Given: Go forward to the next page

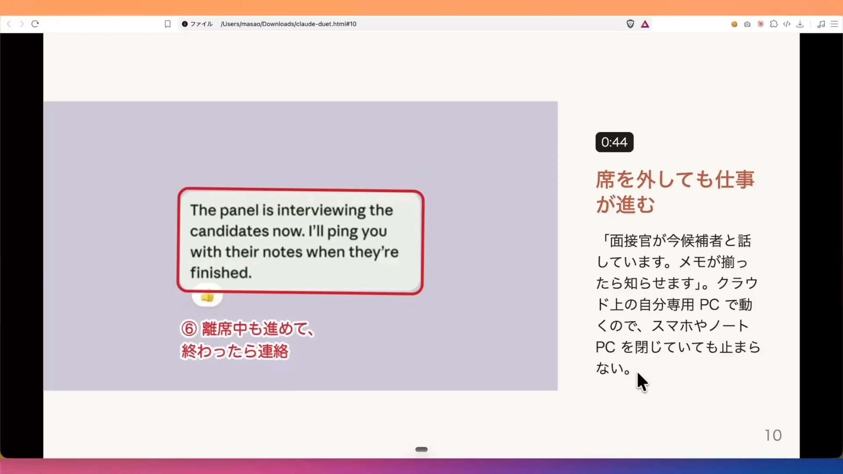Looking at the screenshot, I should pos(22,24).
